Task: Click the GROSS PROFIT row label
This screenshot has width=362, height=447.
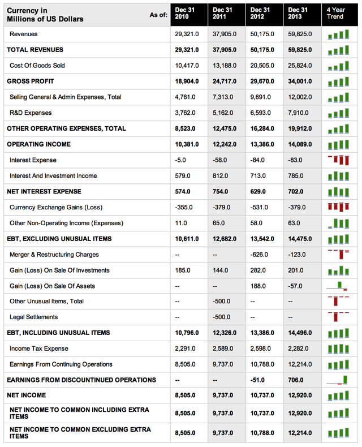Action: [x=31, y=81]
